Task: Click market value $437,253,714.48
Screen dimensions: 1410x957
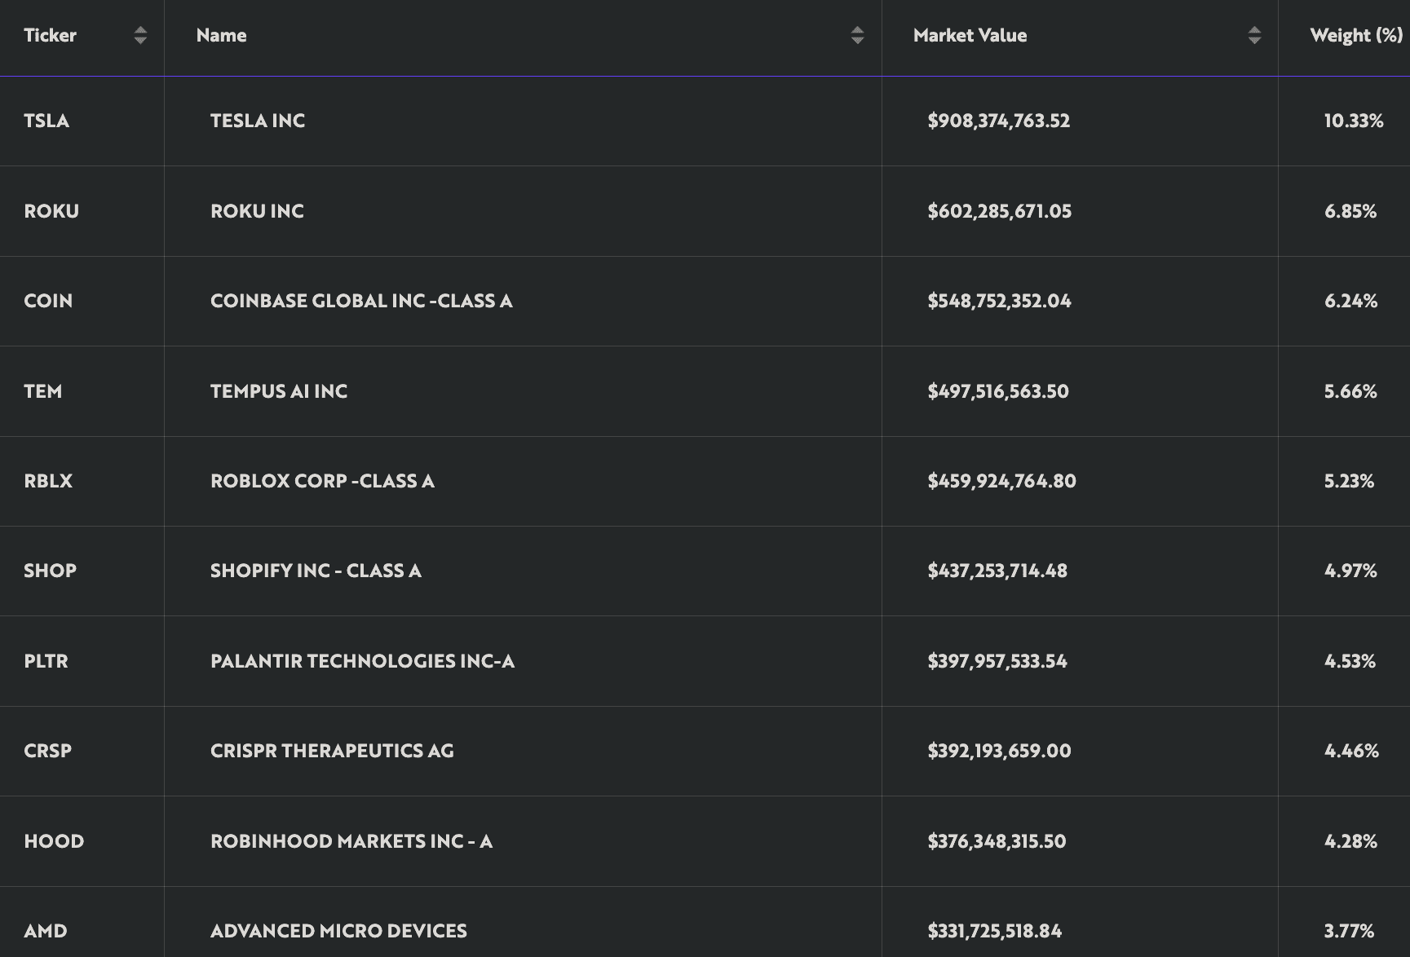Action: click(997, 571)
